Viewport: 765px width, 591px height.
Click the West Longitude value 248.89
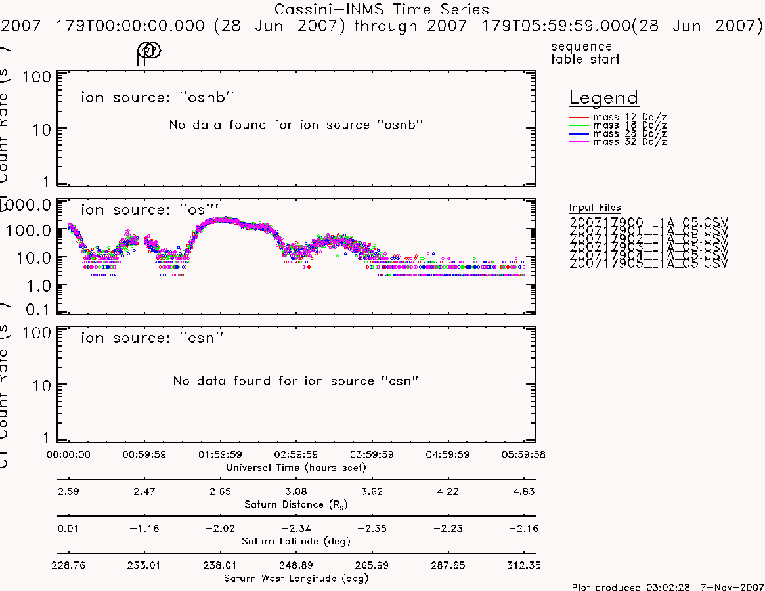click(295, 565)
